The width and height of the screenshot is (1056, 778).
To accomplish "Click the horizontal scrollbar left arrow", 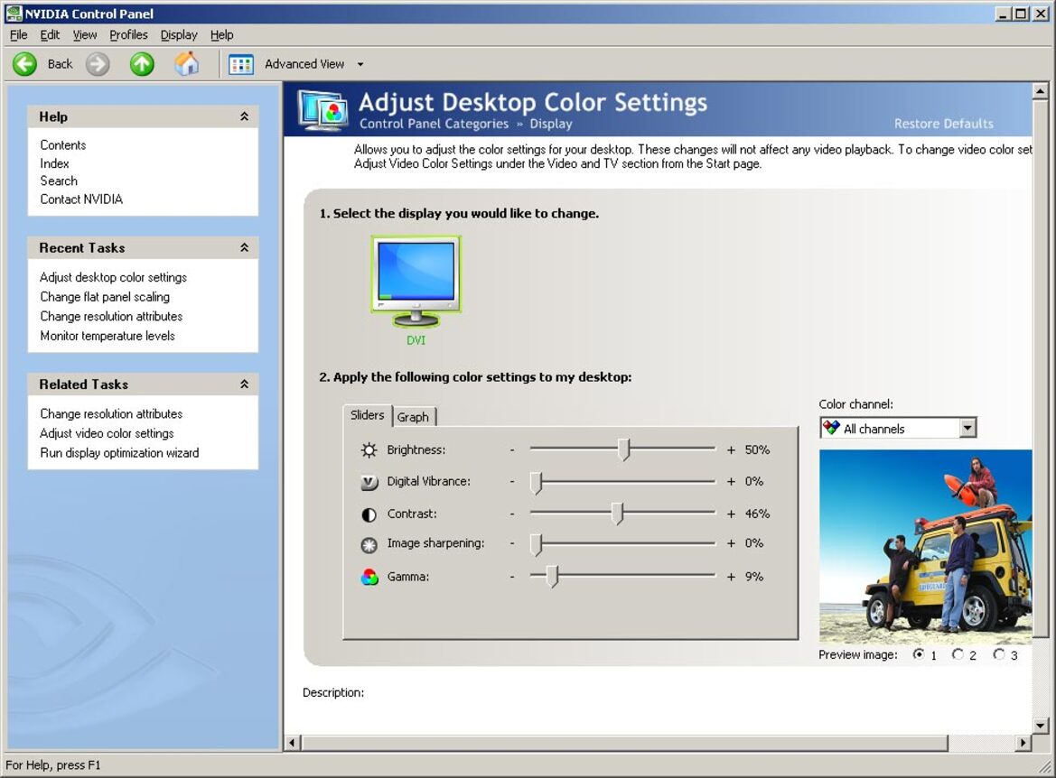I will point(293,743).
